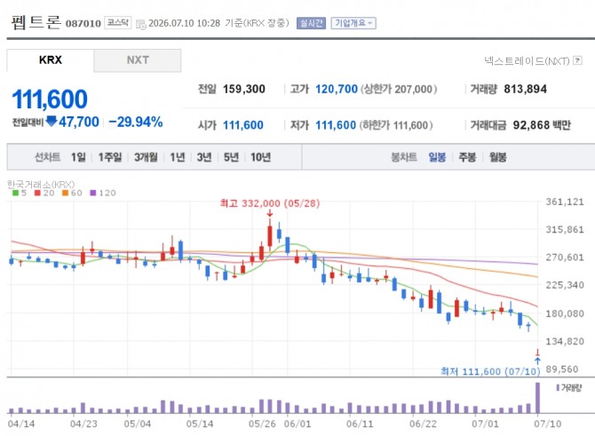Image resolution: width=595 pixels, height=436 pixels.
Task: Click the tall 07/10 volume bar
Action: pos(537,398)
